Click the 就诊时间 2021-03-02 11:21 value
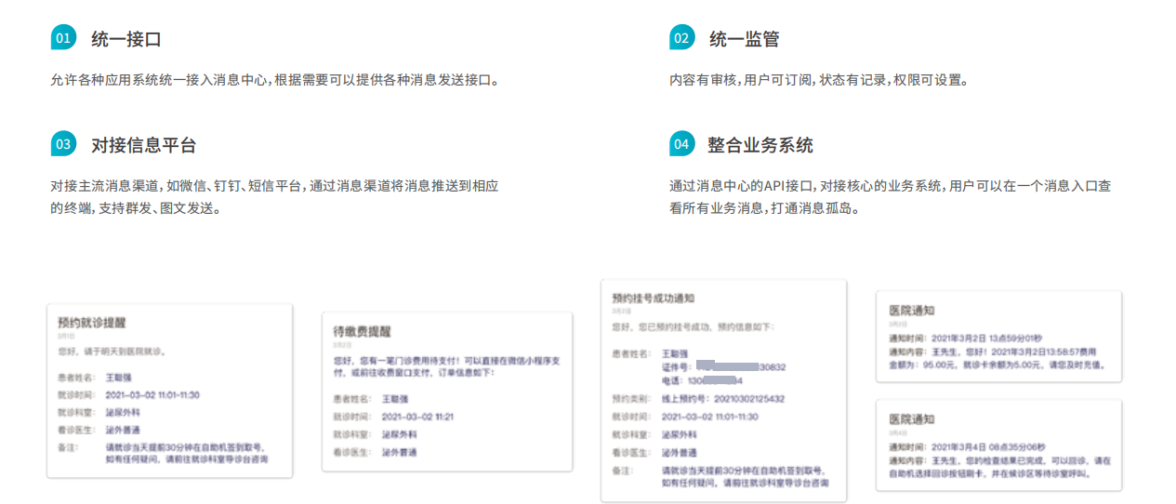The image size is (1176, 504). (x=417, y=417)
